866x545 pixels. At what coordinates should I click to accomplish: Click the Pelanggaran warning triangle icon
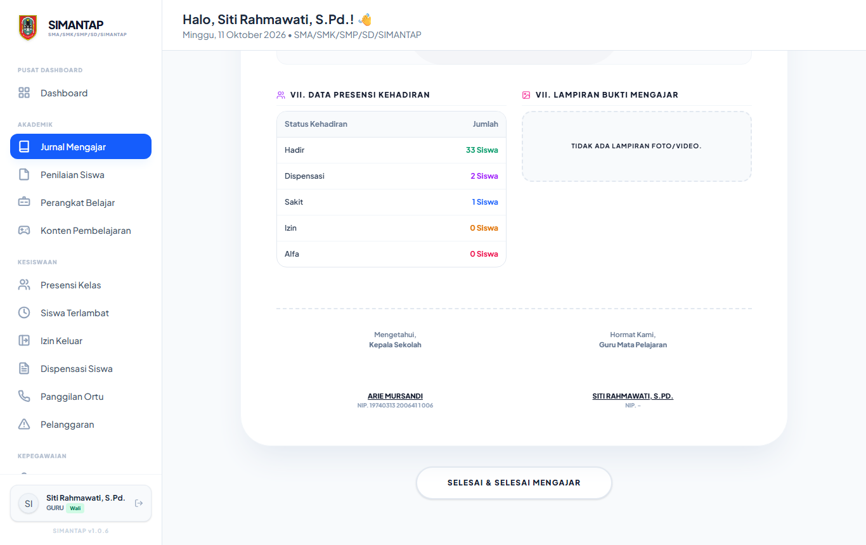pyautogui.click(x=24, y=424)
